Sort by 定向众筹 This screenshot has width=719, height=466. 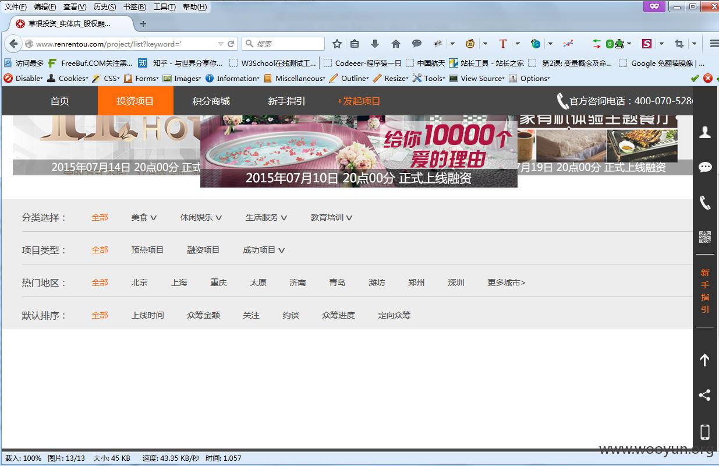pyautogui.click(x=394, y=315)
